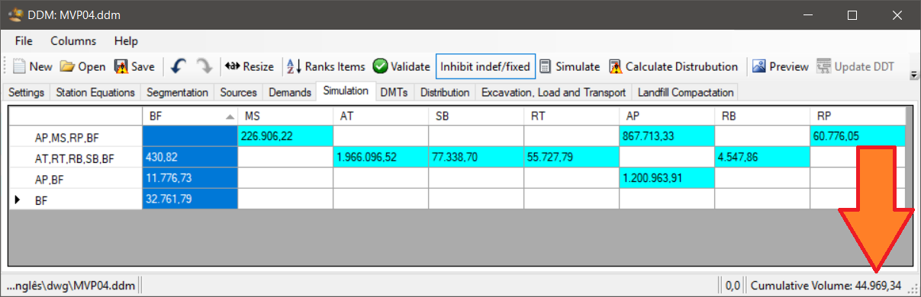Open the Landfill Compactation tab
The image size is (921, 297).
pyautogui.click(x=686, y=92)
